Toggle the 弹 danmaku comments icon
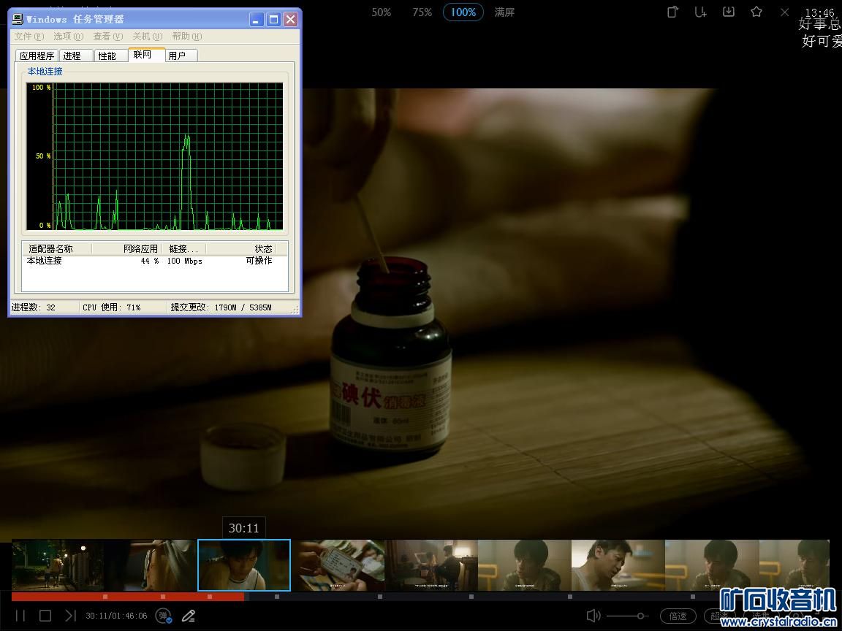This screenshot has height=631, width=842. tap(163, 616)
